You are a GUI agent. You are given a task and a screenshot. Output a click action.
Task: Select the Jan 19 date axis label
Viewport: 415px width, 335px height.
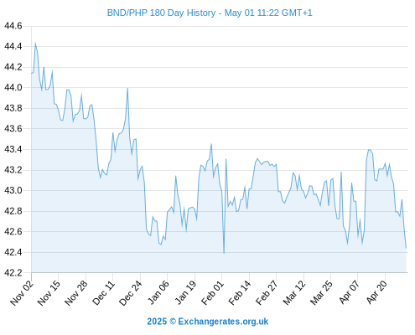(x=185, y=292)
